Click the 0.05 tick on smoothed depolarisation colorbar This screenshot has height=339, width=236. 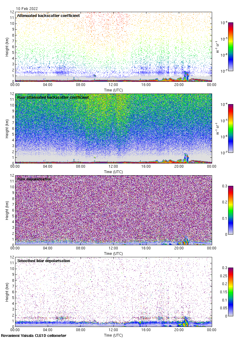[x=224, y=308]
